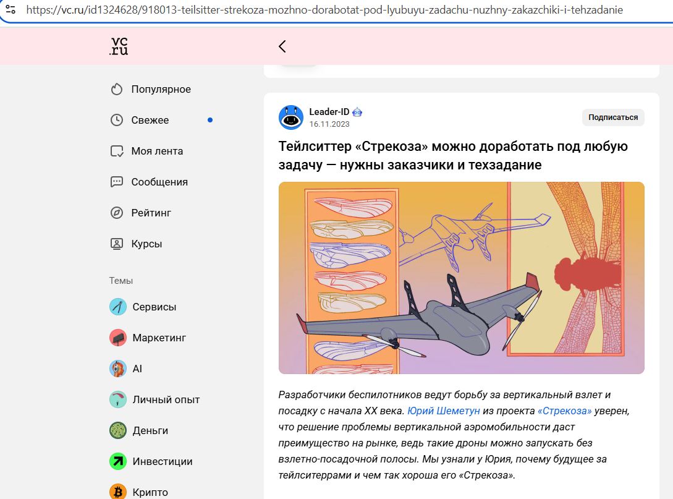Select the Свежее clock icon
The image size is (673, 499).
(x=117, y=120)
